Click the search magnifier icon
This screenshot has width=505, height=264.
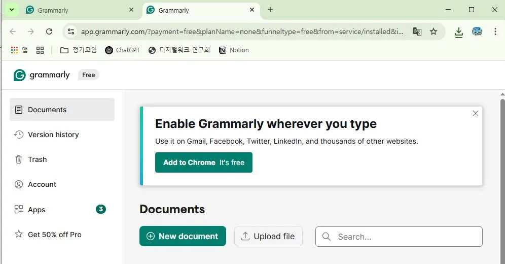pos(326,237)
